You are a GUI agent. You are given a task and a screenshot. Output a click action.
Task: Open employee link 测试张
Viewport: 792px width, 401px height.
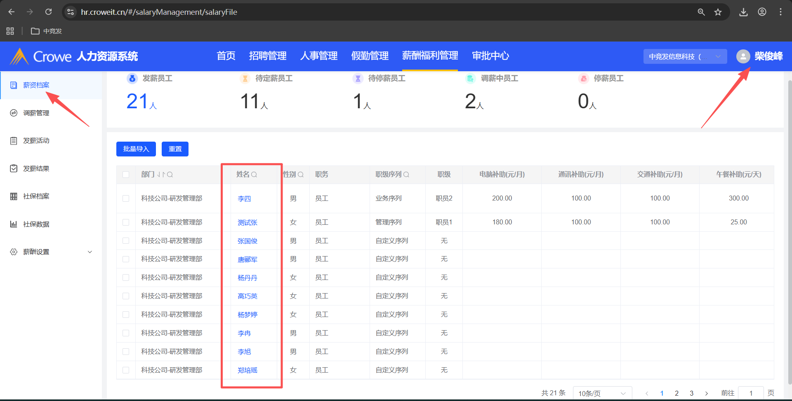tap(247, 223)
